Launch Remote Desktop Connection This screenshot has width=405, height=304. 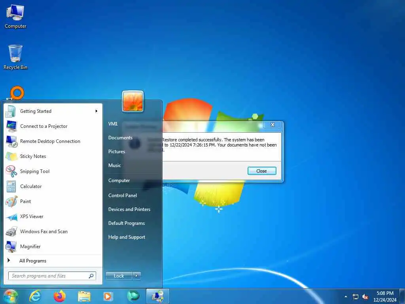pos(53,141)
